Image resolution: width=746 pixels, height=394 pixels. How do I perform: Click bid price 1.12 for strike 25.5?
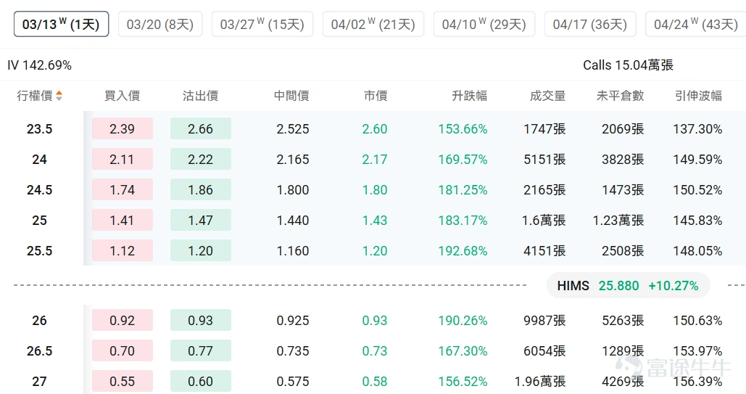[123, 250]
